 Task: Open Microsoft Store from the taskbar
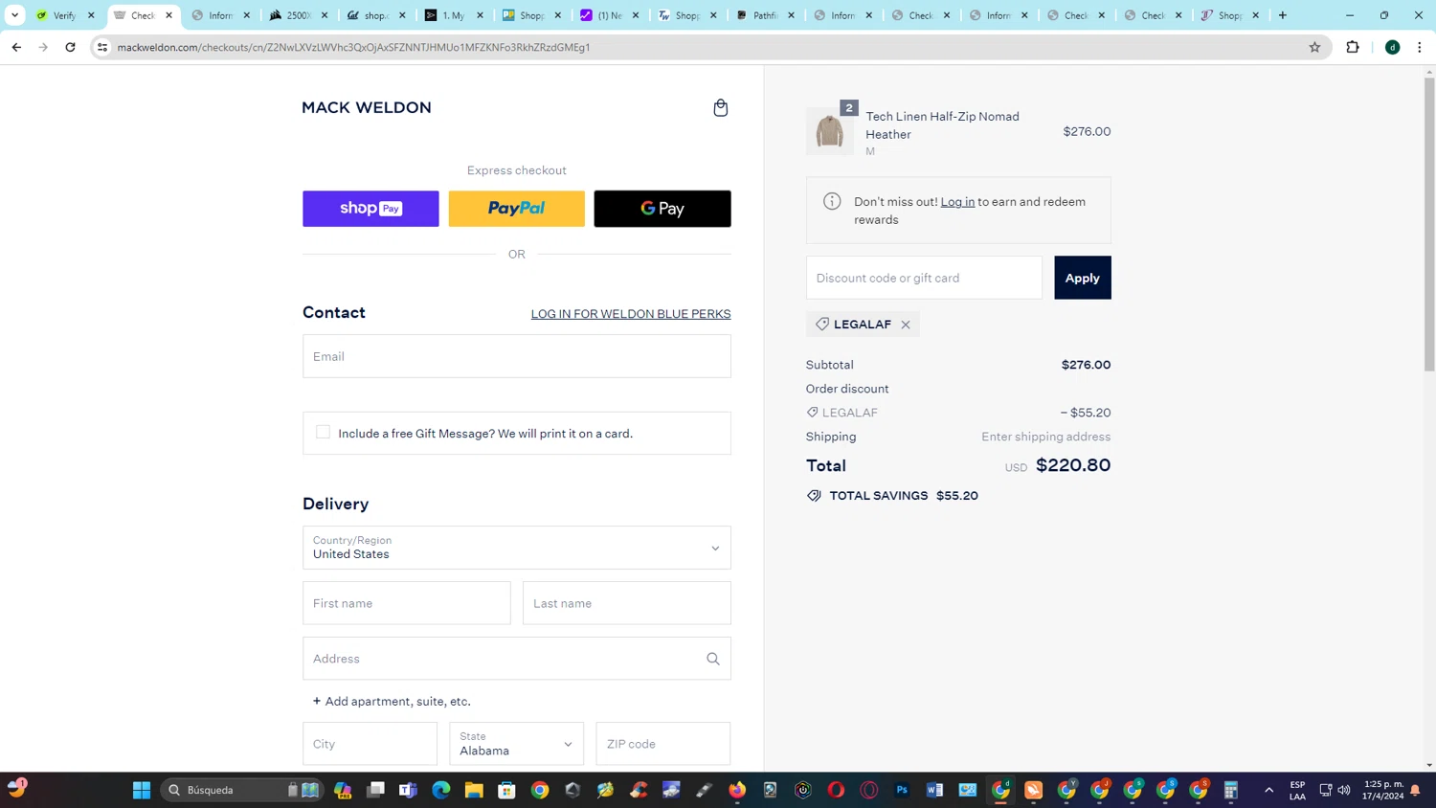click(x=507, y=790)
